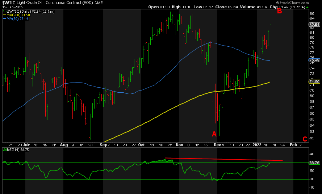
Task: Click the 12-Jan-2022 date under the title
Action: 13,7
